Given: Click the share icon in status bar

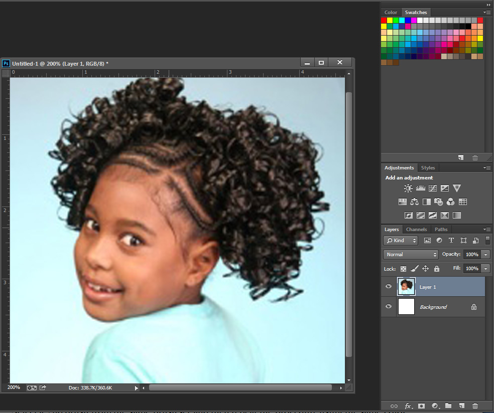Looking at the screenshot, I should 43,387.
